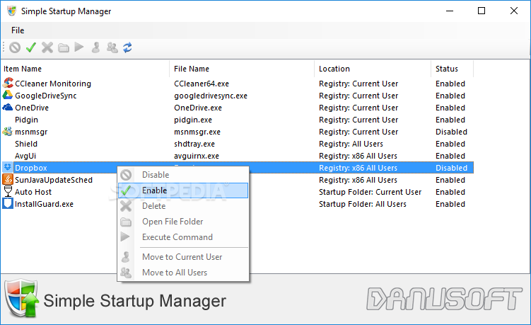Click Registry: x86 All Users for AvgUi
This screenshot has height=325, width=531.
coord(358,156)
